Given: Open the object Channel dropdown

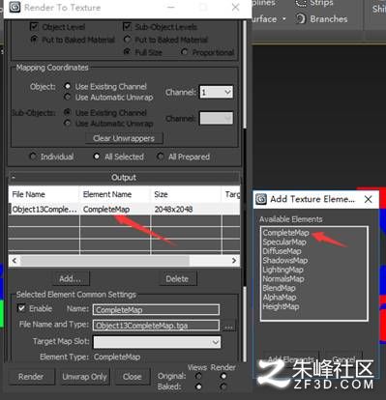Looking at the screenshot, I should pyautogui.click(x=216, y=93).
